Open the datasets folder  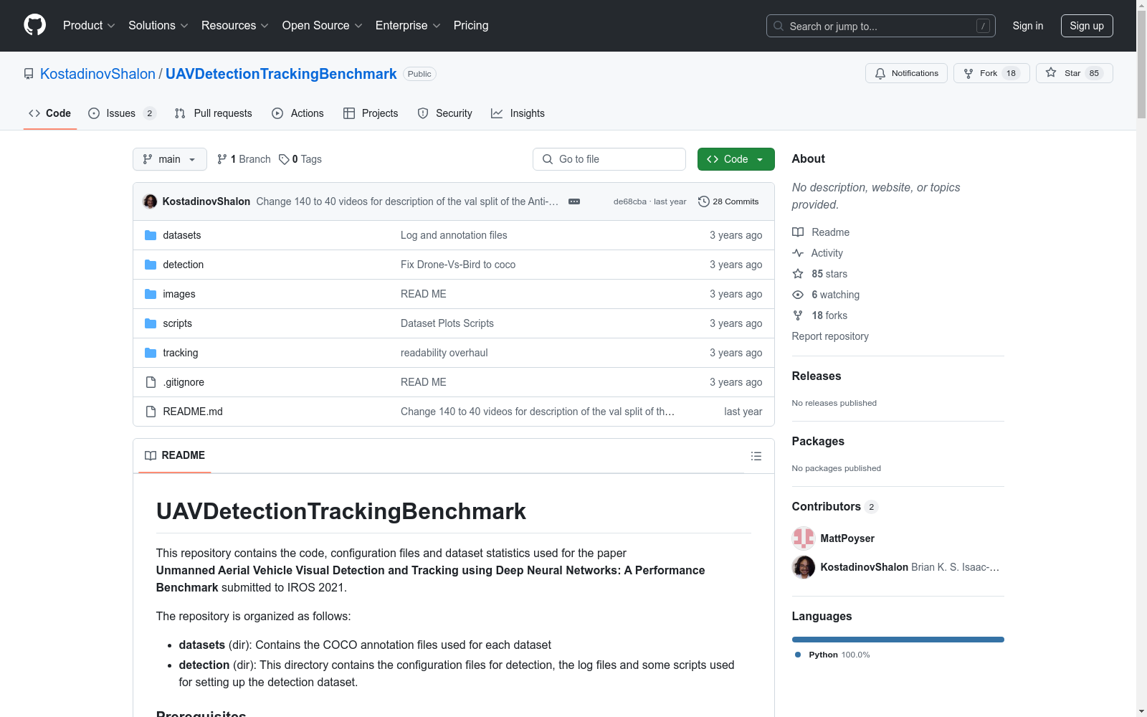coord(181,235)
